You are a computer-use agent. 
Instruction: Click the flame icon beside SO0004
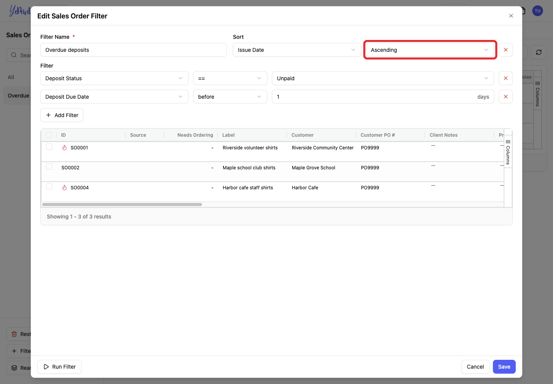pos(65,188)
